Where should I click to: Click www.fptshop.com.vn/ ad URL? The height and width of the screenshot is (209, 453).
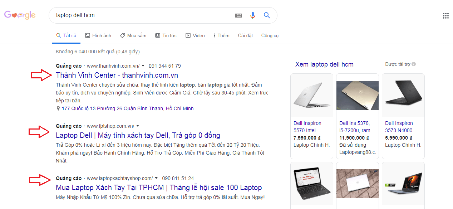pyautogui.click(x=110, y=126)
